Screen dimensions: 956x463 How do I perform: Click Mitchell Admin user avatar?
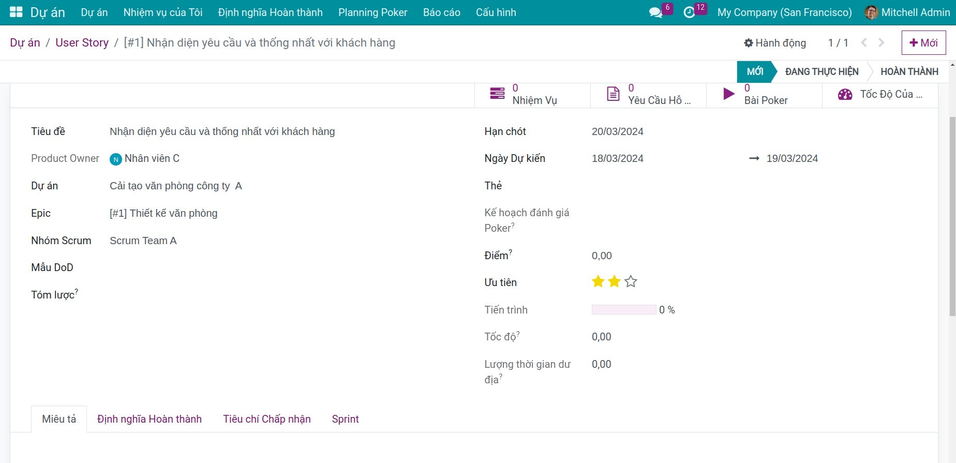point(871,12)
